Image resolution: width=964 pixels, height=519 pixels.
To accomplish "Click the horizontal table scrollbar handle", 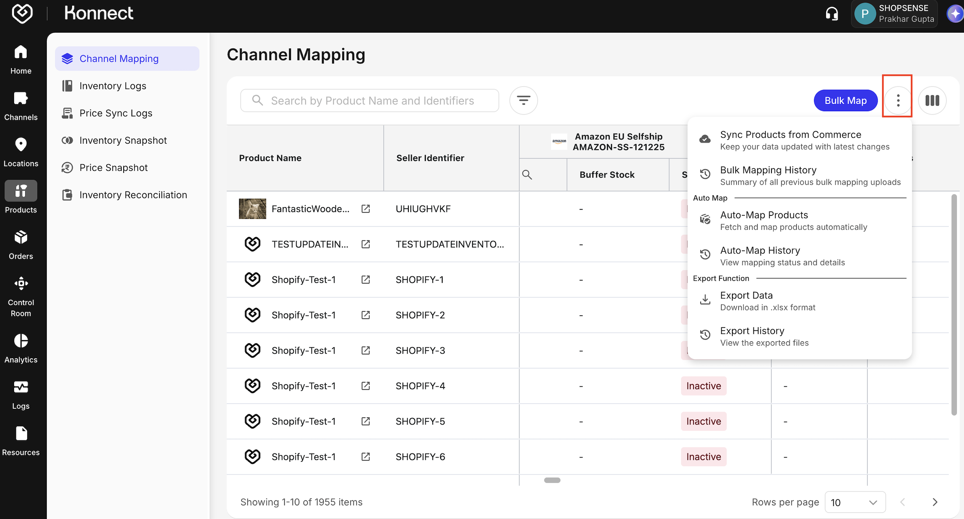I will pos(552,480).
